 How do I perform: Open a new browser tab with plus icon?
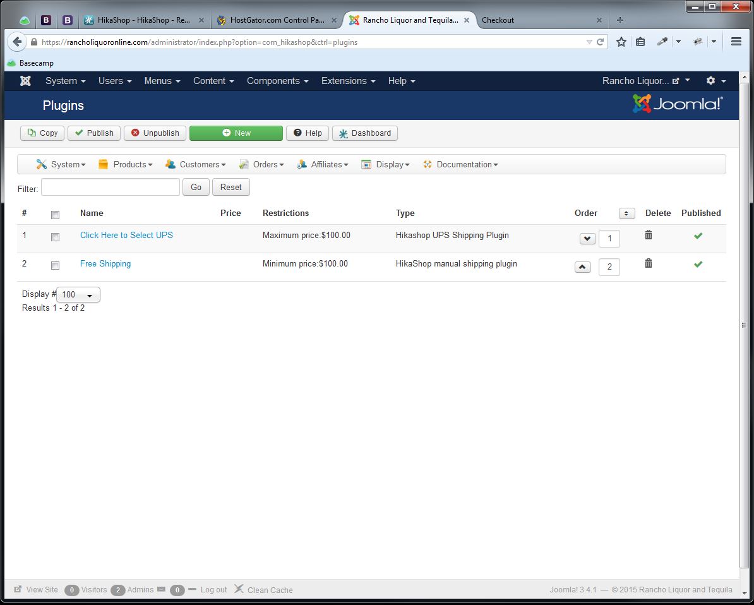pyautogui.click(x=620, y=20)
